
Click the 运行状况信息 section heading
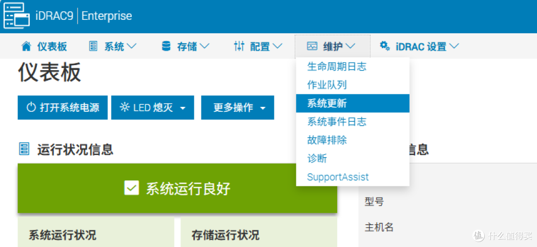(76, 150)
